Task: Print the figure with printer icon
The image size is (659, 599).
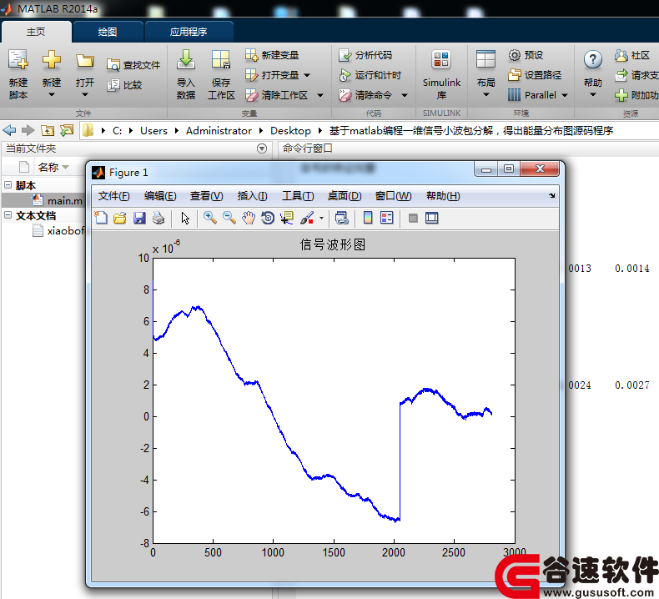Action: [x=158, y=218]
